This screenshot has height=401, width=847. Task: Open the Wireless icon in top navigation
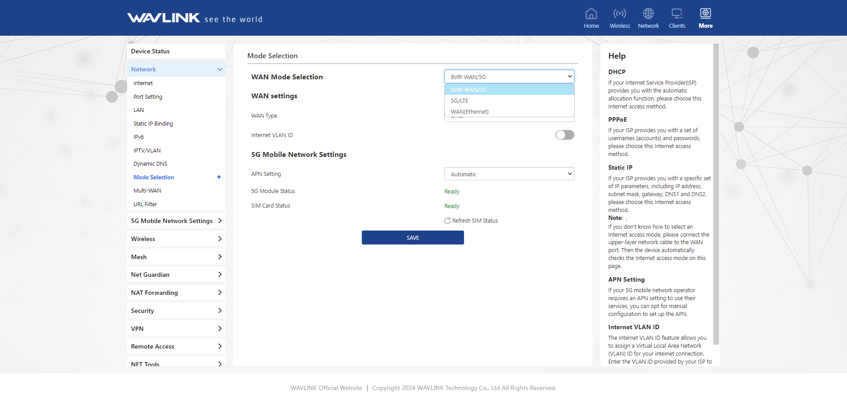(620, 14)
